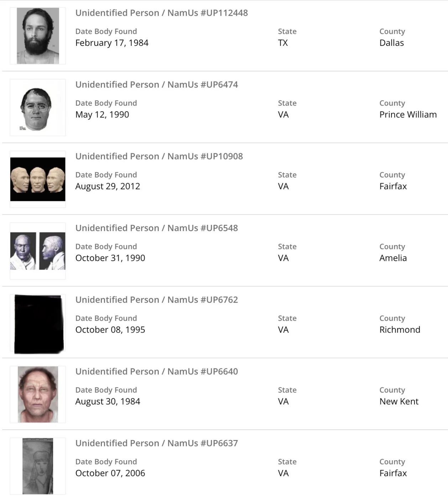The width and height of the screenshot is (448, 498).
Task: Click the August 29, 2012 date
Action: point(108,186)
